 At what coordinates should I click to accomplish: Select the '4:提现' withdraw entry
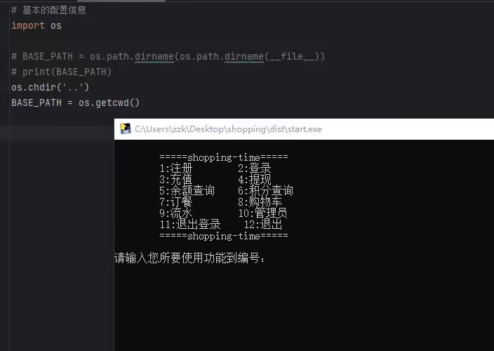pos(254,180)
